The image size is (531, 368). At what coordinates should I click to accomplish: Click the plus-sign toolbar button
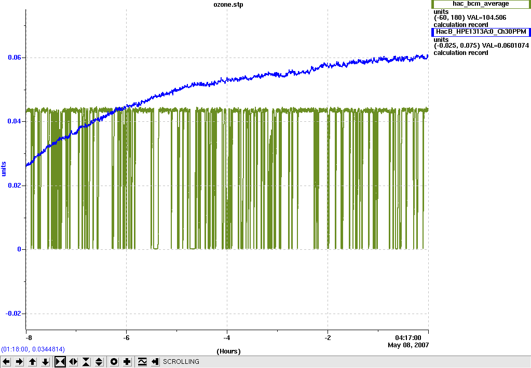coord(127,362)
